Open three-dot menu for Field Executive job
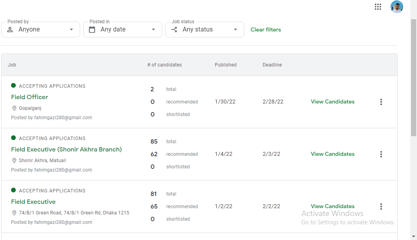Image resolution: width=417 pixels, height=240 pixels. (381, 207)
